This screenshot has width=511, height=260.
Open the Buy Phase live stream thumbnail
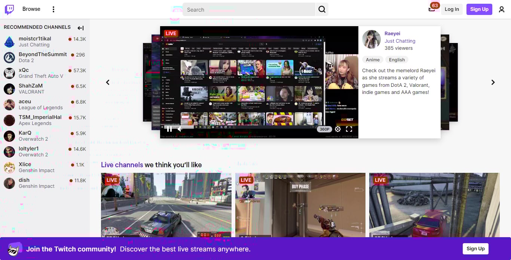pyautogui.click(x=300, y=205)
